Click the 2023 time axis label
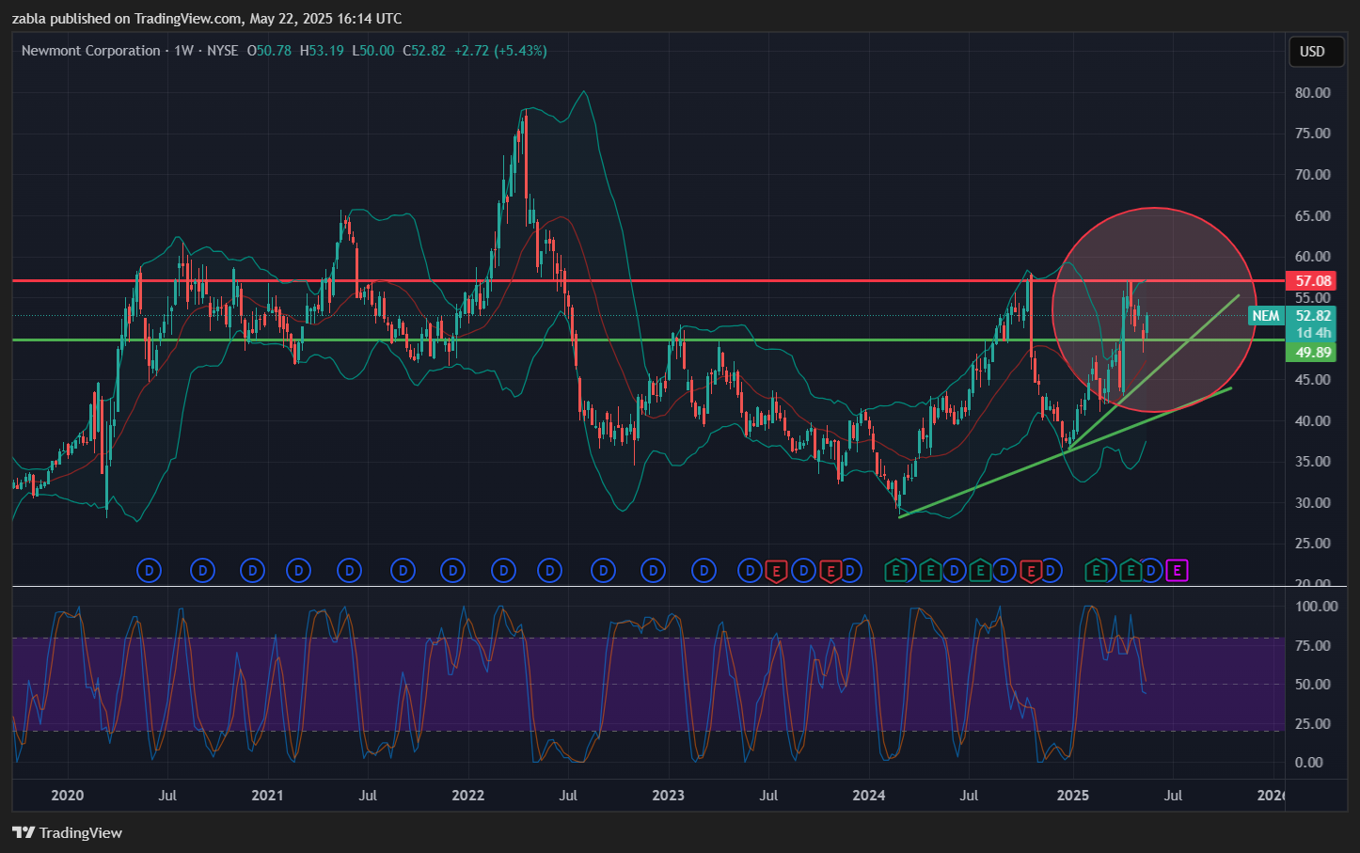 (x=669, y=796)
